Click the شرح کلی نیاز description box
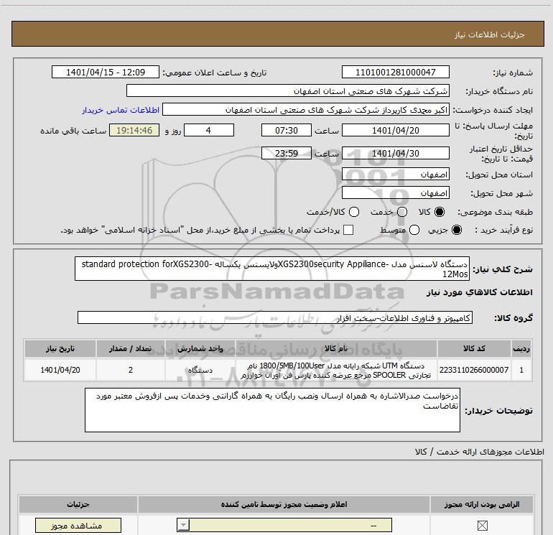Viewport: 553px width, 535px height. [x=272, y=269]
